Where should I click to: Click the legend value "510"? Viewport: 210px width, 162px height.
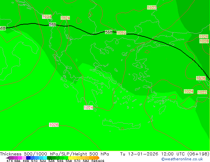coord(34,161)
